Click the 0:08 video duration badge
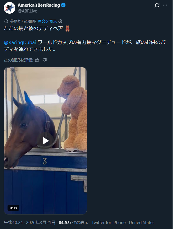The width and height of the screenshot is (173, 229). click(13, 208)
